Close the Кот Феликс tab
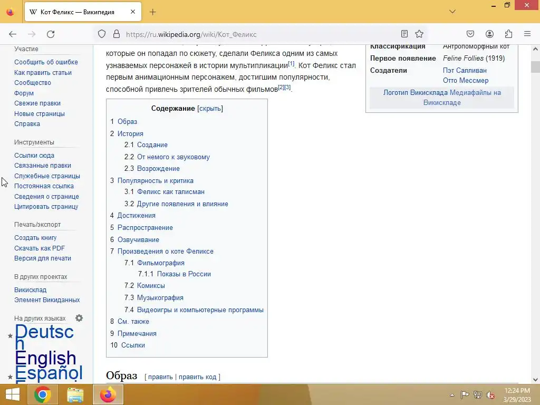Image resolution: width=540 pixels, height=405 pixels. pos(133,12)
